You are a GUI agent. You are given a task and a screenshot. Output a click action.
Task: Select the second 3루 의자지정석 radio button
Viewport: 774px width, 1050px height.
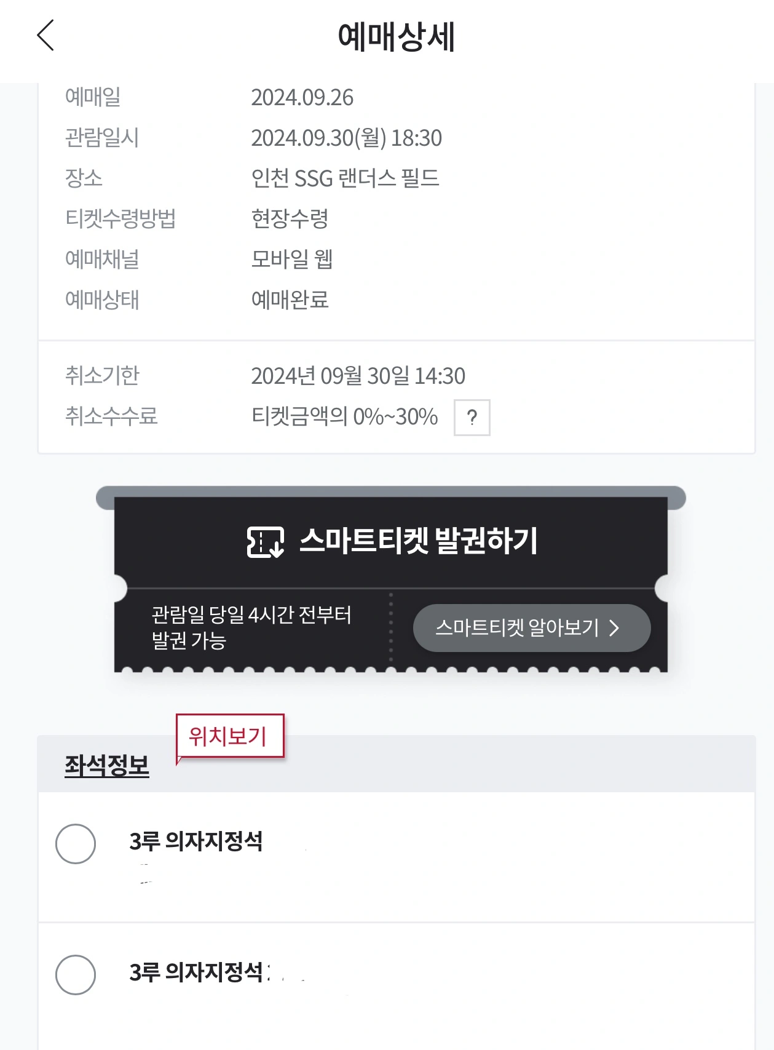tap(76, 974)
